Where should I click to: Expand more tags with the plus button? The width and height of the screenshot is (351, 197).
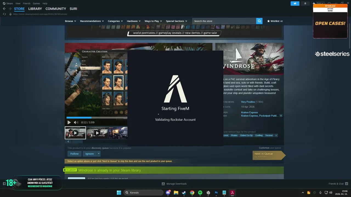tap(276, 135)
